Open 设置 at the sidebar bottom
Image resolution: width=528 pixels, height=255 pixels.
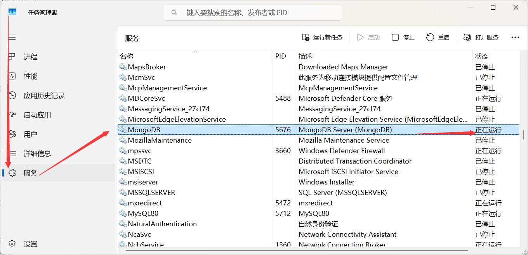click(58, 244)
